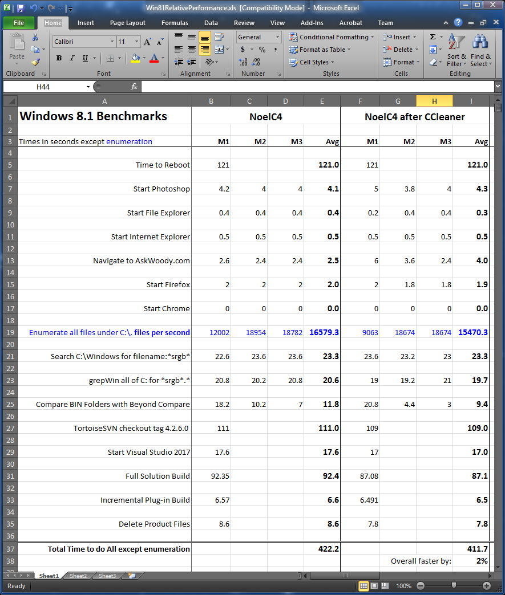Image resolution: width=505 pixels, height=595 pixels.
Task: Switch to the Formulas tab
Action: pyautogui.click(x=175, y=23)
